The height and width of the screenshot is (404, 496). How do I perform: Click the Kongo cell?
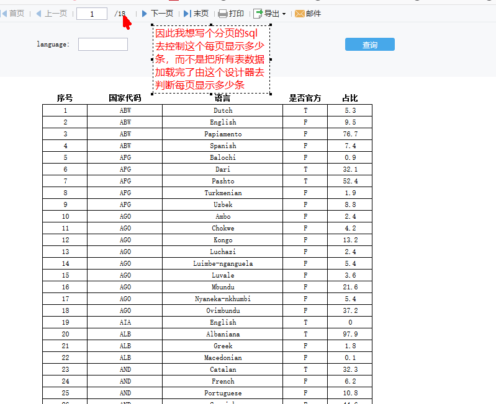pos(223,240)
